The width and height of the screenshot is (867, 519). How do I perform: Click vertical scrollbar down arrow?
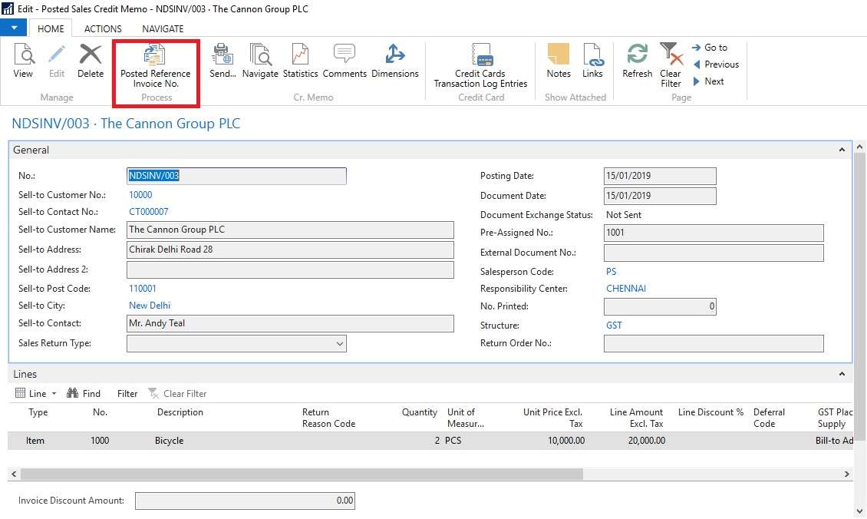859,512
